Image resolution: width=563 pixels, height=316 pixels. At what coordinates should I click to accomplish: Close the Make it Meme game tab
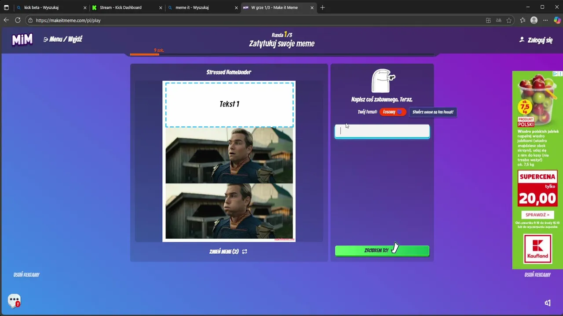[x=312, y=7]
